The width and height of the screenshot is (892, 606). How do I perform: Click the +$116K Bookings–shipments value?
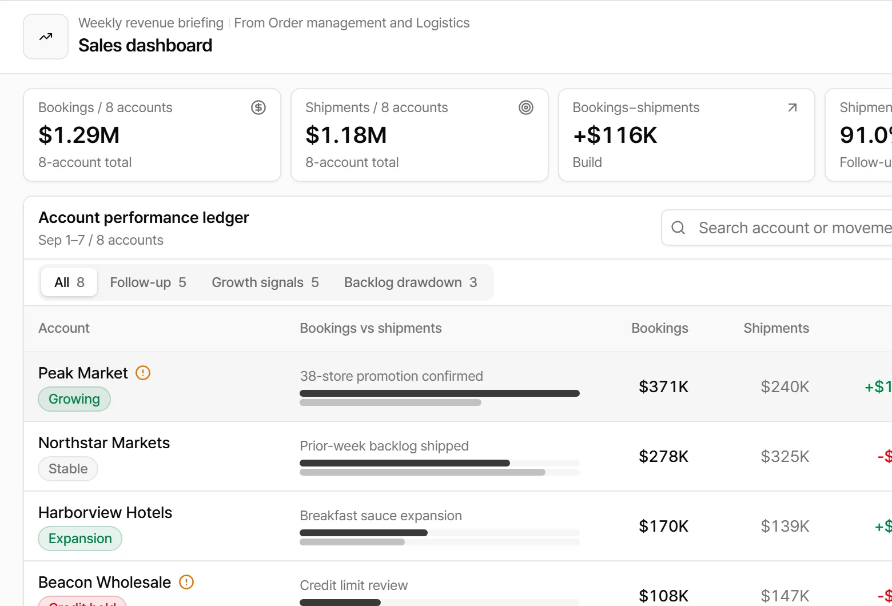pos(615,135)
